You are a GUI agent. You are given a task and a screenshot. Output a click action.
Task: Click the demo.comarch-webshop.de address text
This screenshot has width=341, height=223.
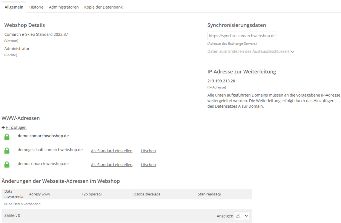[43, 164]
